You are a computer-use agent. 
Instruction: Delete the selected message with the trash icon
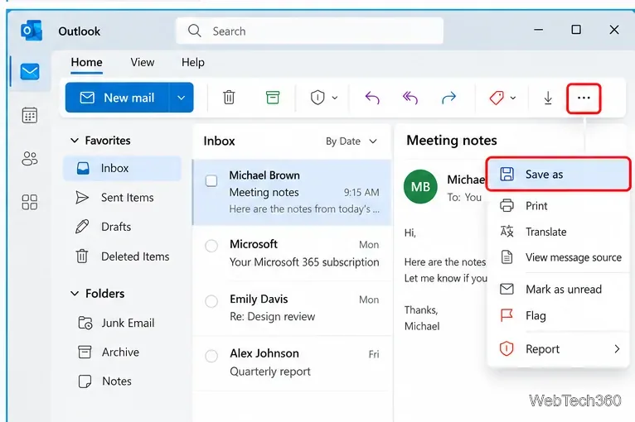pos(229,98)
